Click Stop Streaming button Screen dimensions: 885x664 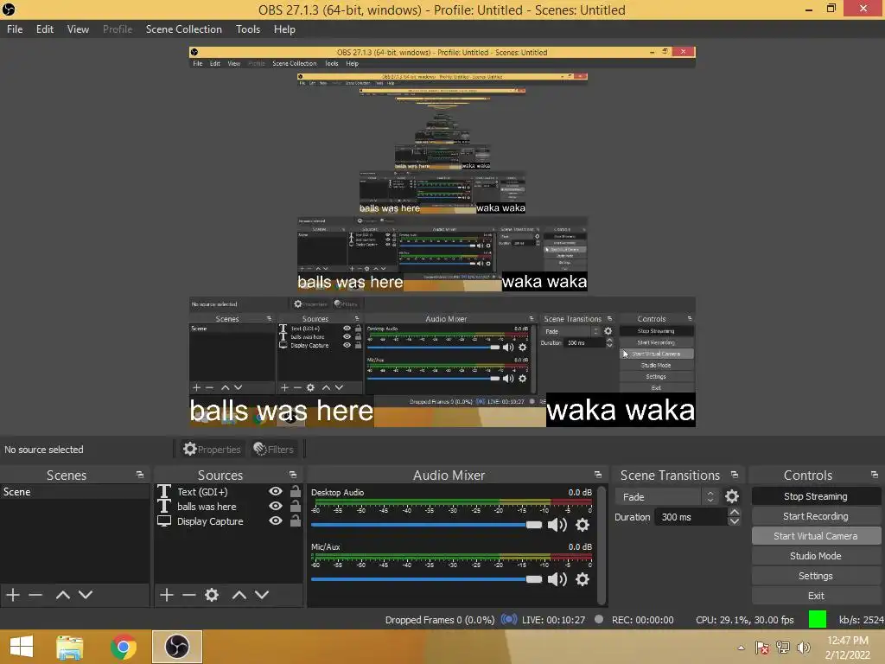click(816, 496)
